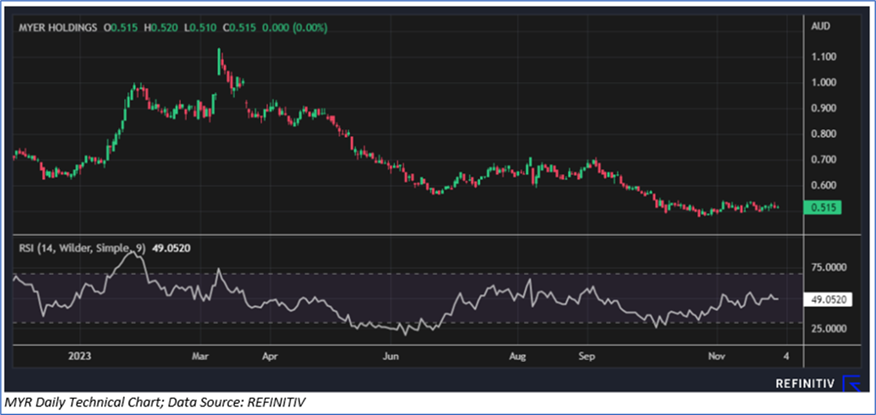Screen dimensions: 876x415
Task: Click the AUD currency label
Action: coord(820,27)
